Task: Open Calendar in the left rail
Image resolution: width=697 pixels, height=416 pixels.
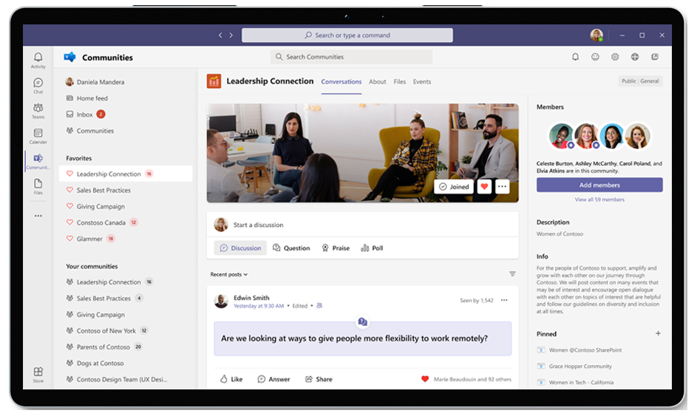Action: [38, 135]
